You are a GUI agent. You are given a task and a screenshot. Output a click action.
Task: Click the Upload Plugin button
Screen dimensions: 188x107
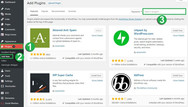pos(55,3)
